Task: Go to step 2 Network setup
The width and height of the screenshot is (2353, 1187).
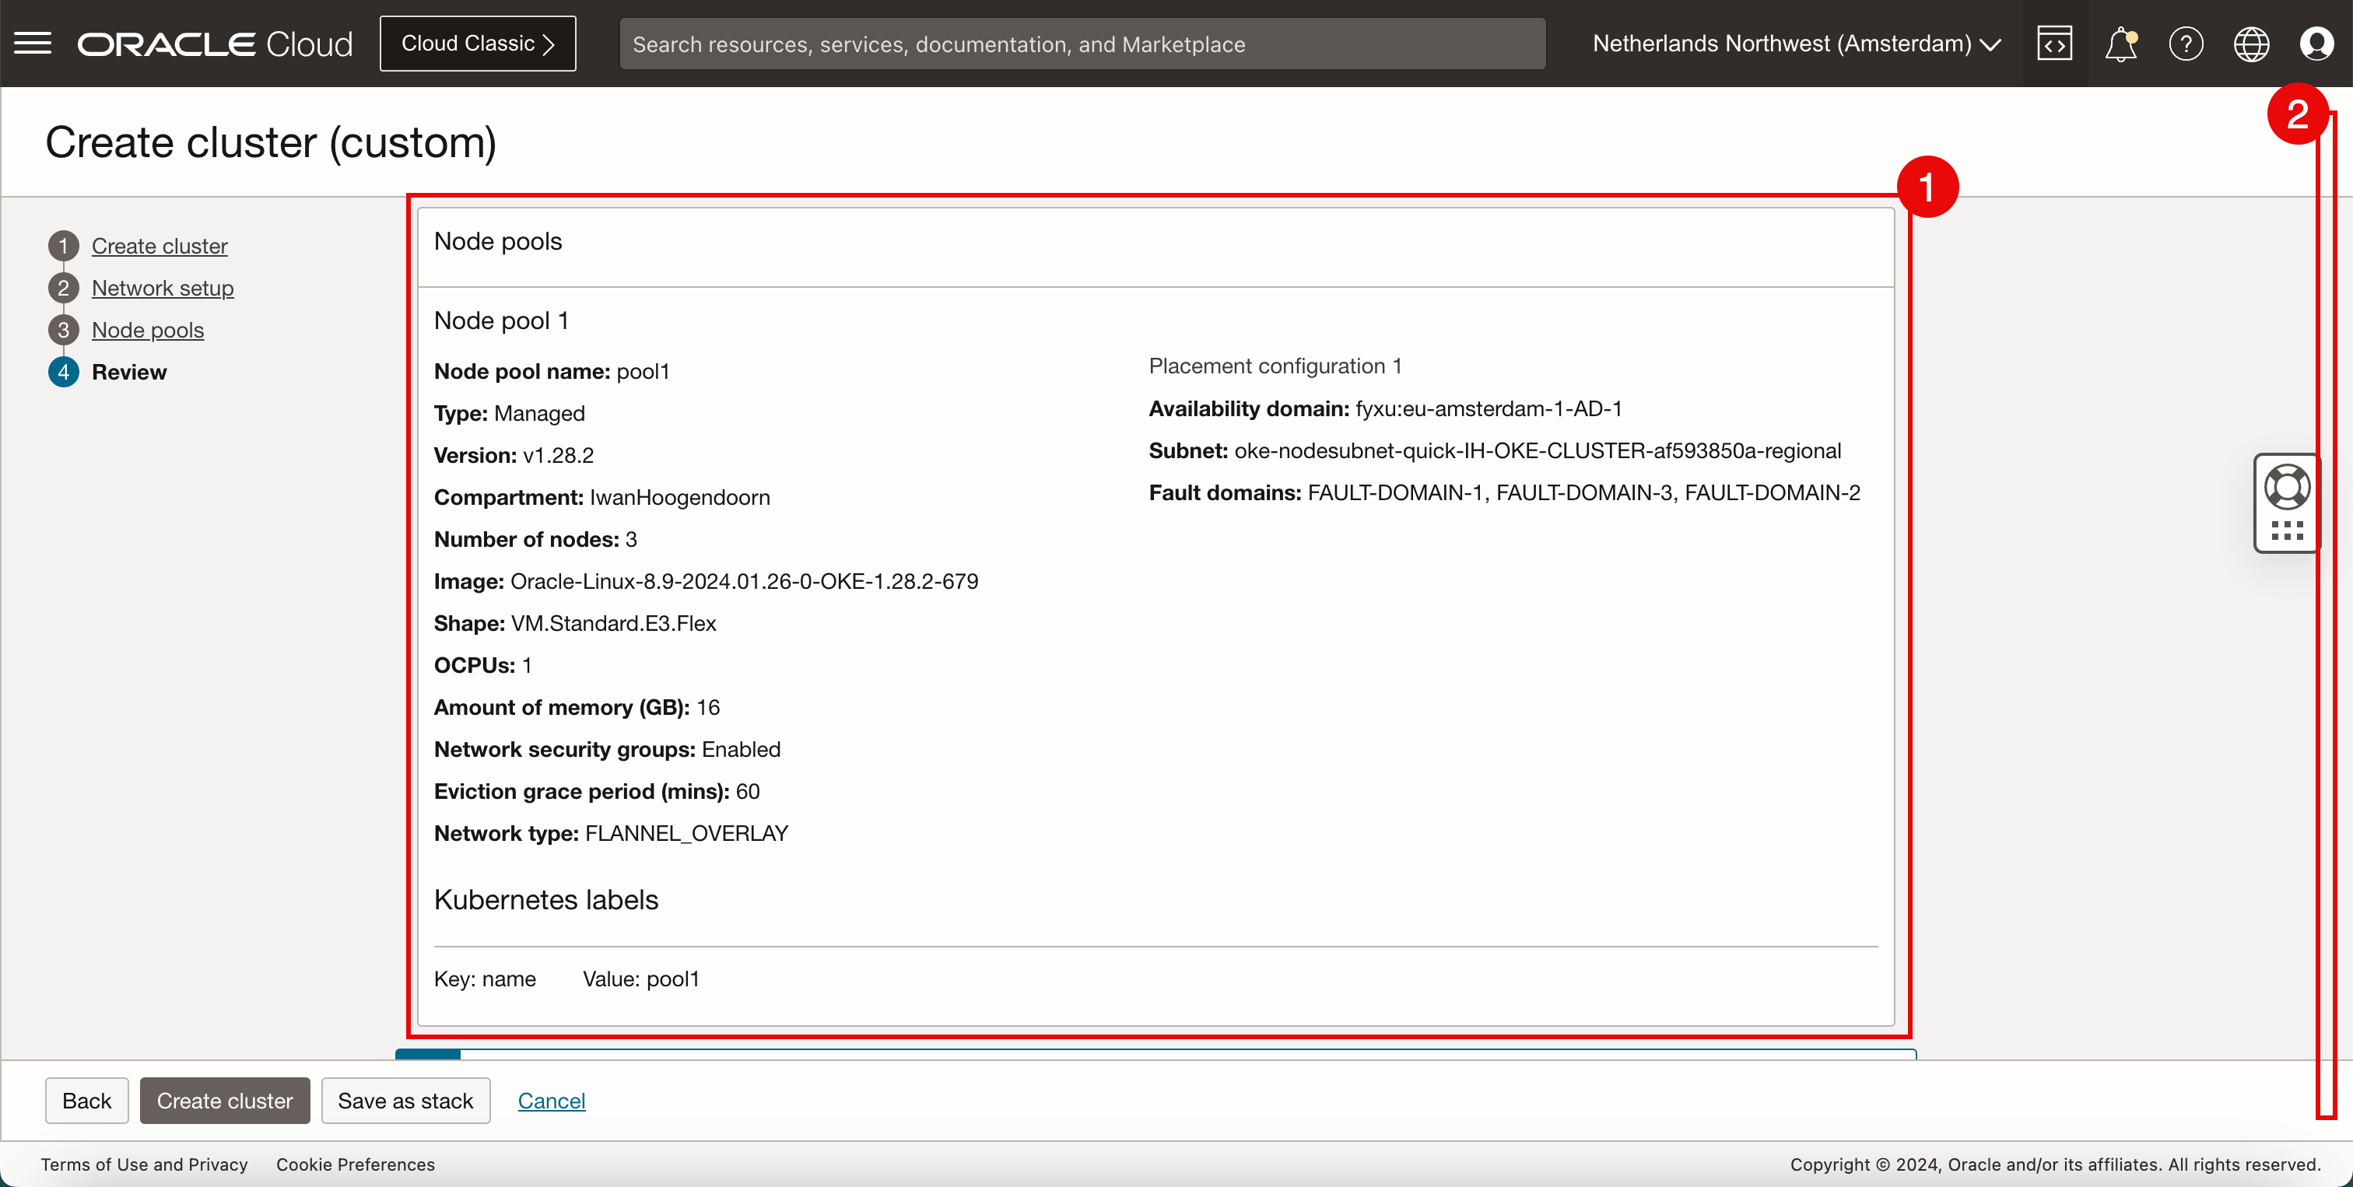Action: [x=163, y=288]
